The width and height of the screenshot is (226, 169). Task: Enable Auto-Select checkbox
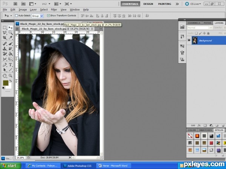17,15
